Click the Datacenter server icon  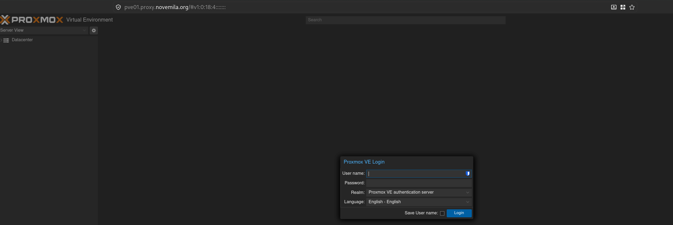[6, 40]
